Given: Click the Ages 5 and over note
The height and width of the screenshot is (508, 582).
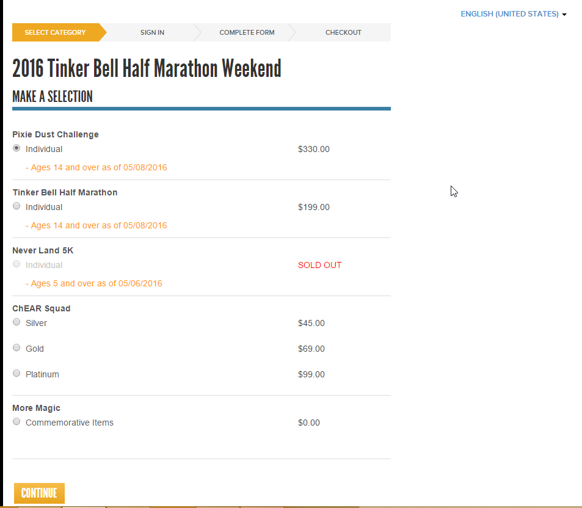Looking at the screenshot, I should point(94,283).
